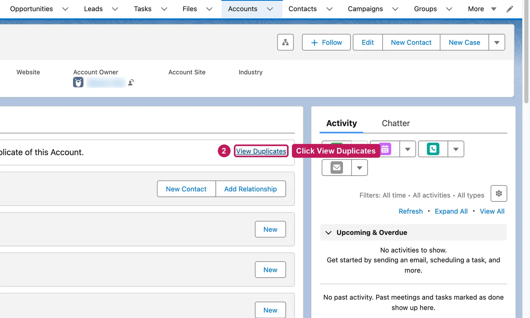Open the account hierarchy view icon
530x318 pixels.
coord(285,42)
